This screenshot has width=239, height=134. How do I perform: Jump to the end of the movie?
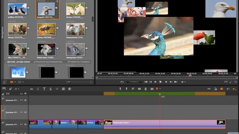pos(176,82)
